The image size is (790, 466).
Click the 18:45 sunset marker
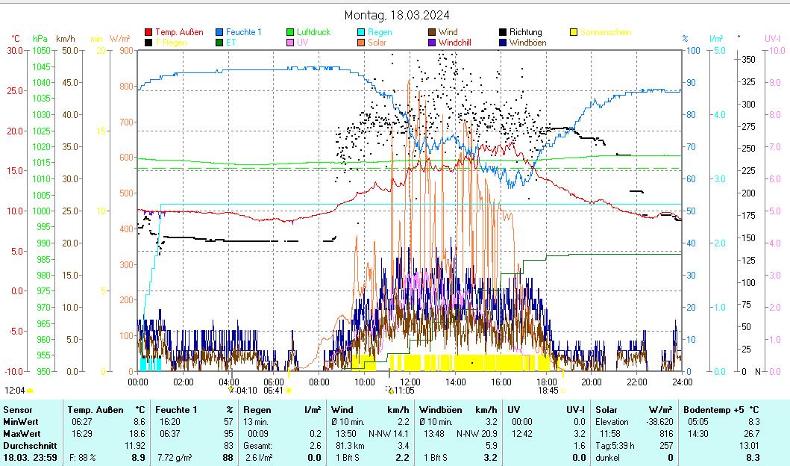click(548, 391)
